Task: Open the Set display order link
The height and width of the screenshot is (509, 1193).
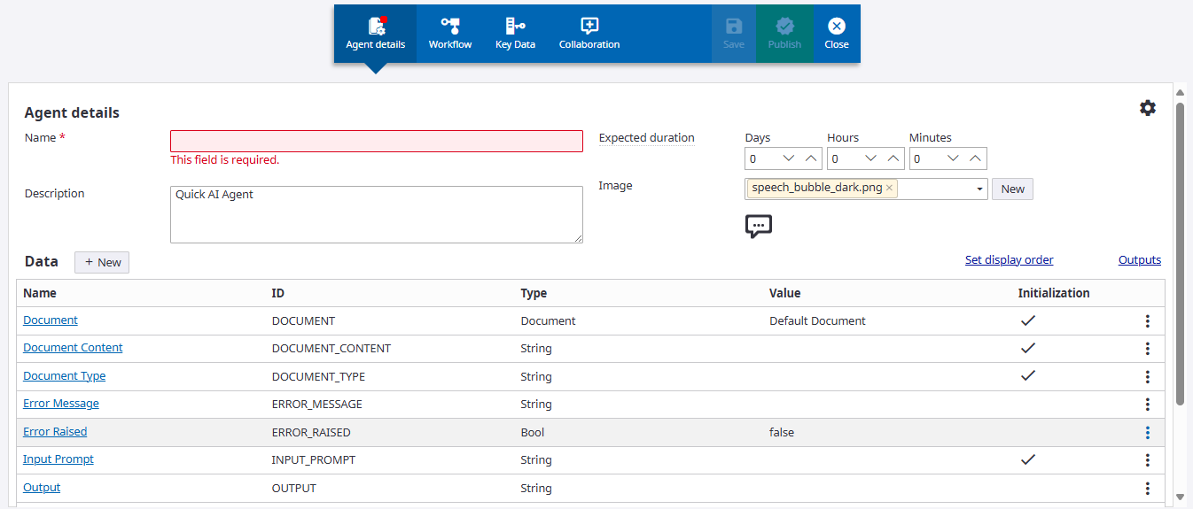Action: point(1009,260)
